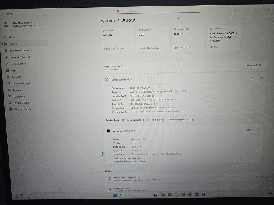The width and height of the screenshot is (274, 205).
Task: Click the Device specifications info icon
Action: click(x=106, y=80)
